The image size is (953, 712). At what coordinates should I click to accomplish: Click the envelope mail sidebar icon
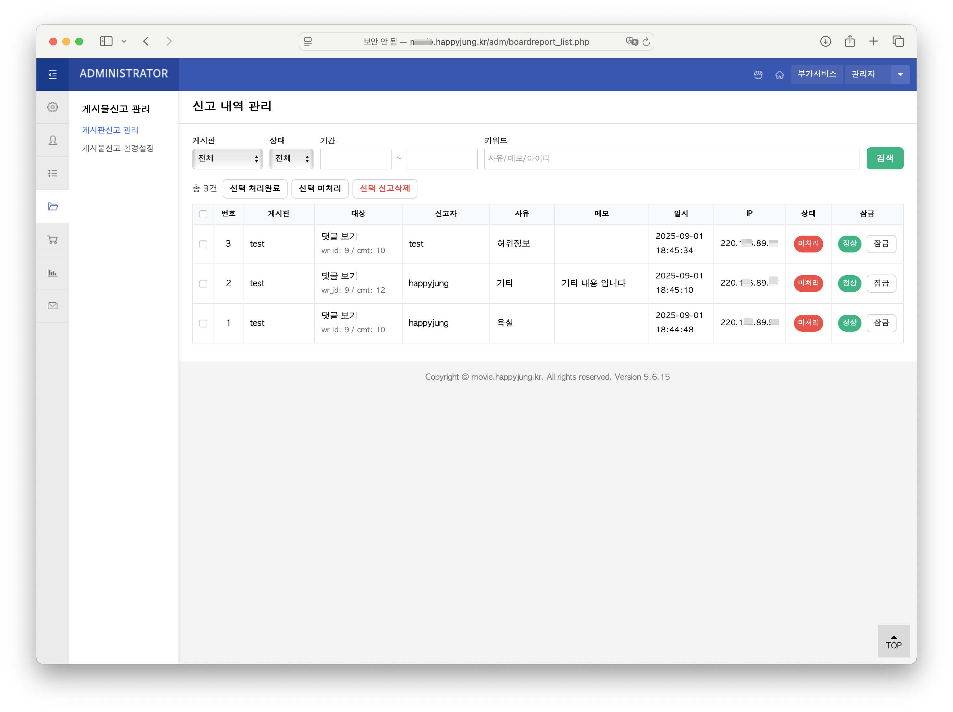(x=53, y=306)
